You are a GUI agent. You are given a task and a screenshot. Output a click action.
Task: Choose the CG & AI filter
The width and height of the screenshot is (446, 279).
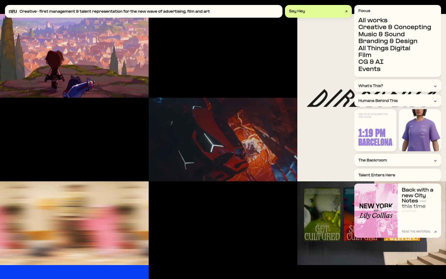(371, 62)
